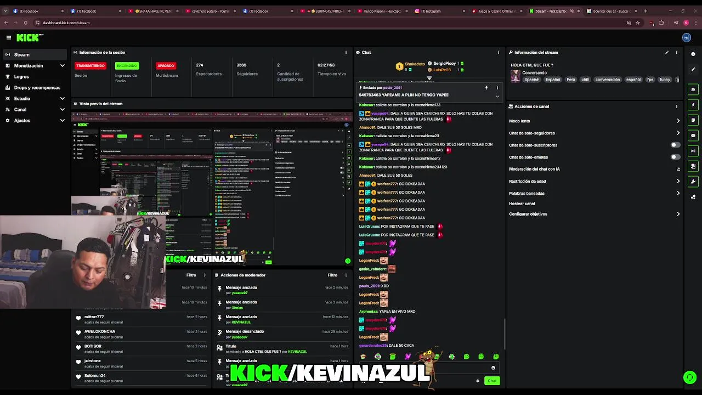Screen dimensions: 702x395
Task: Click the Conversando category thumbnail
Action: (516, 77)
